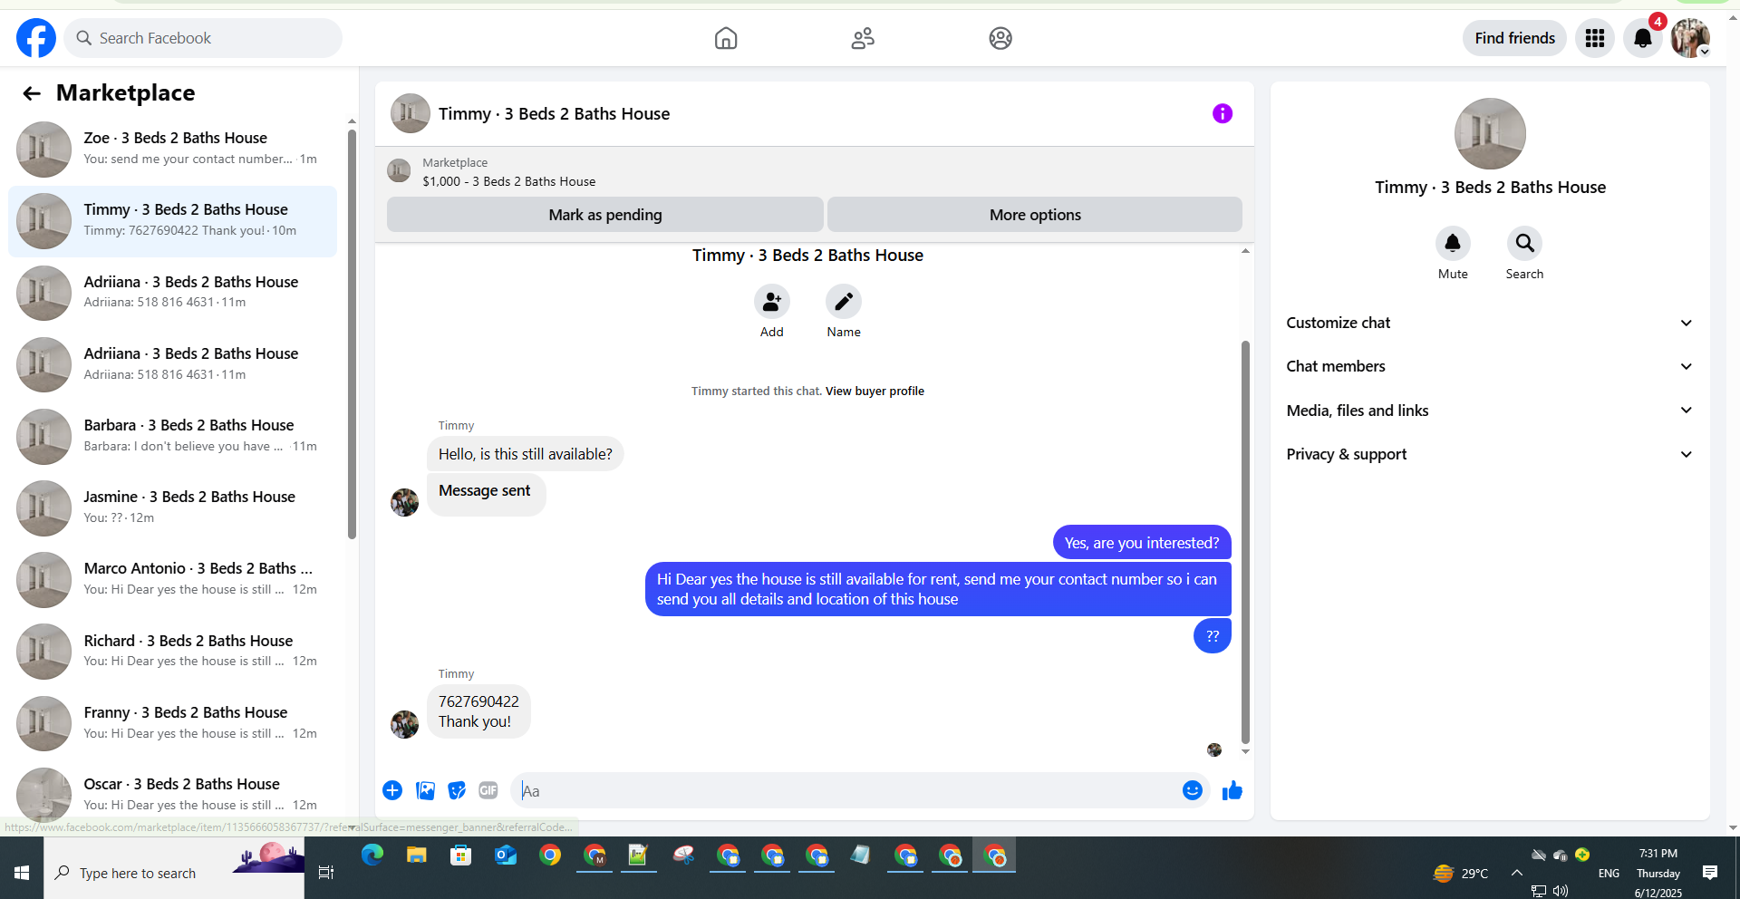
Task: Expand Media, files and links section
Action: (1490, 411)
